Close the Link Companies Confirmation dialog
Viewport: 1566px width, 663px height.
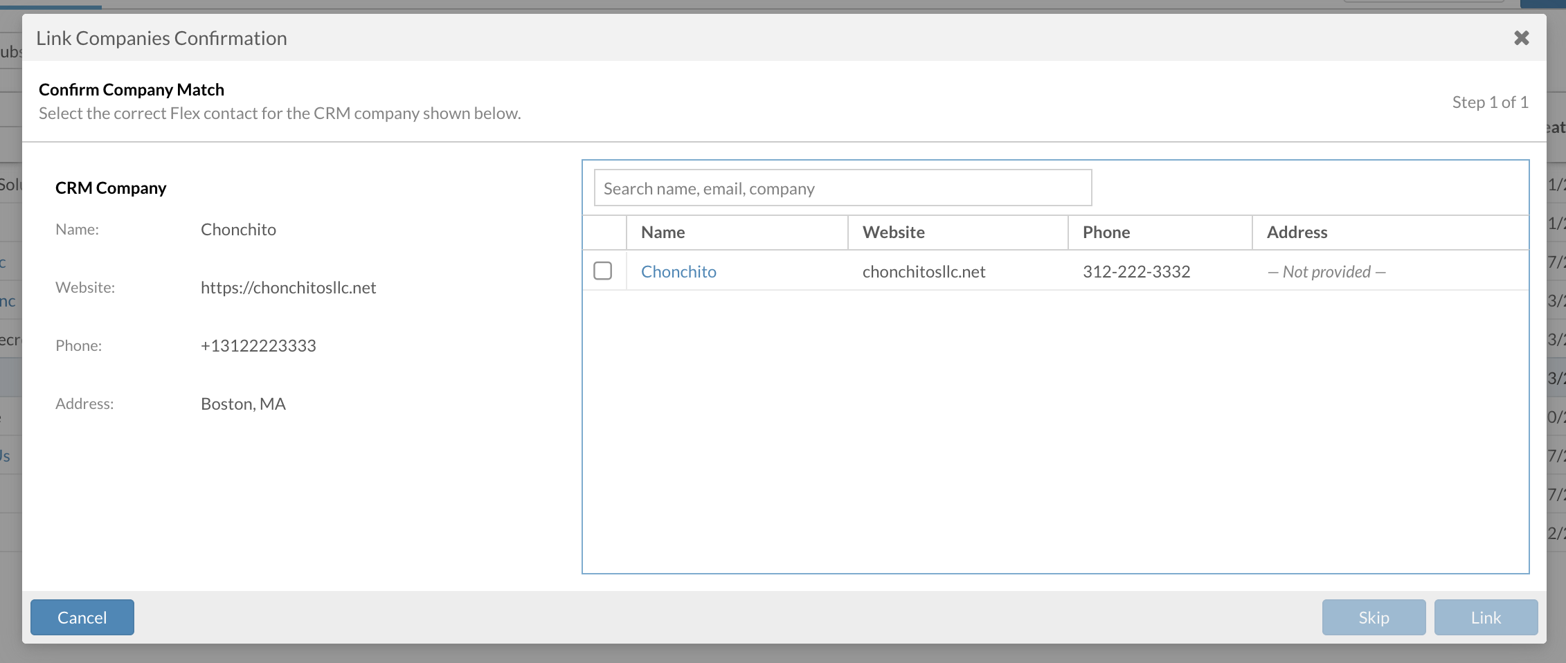click(1521, 38)
